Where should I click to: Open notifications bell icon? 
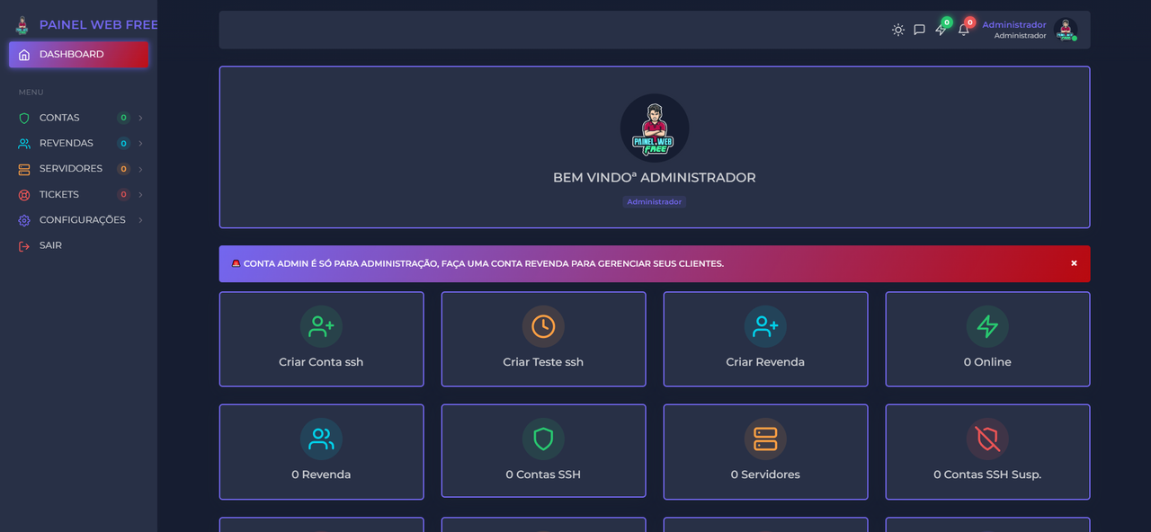click(964, 30)
